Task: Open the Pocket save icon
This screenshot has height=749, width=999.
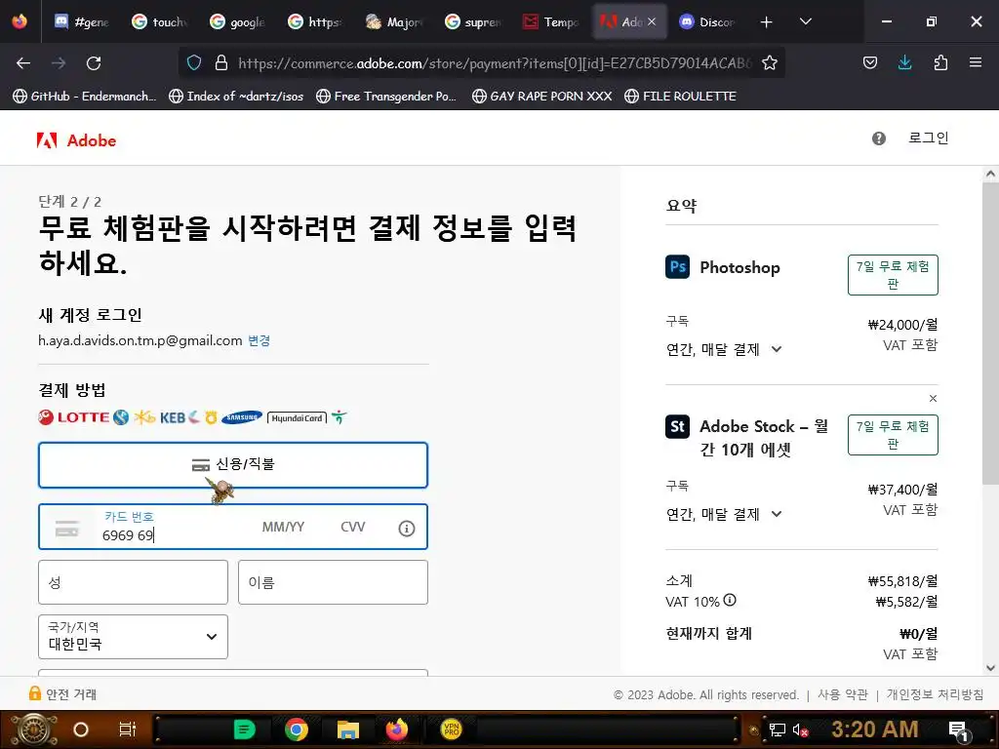Action: click(869, 62)
